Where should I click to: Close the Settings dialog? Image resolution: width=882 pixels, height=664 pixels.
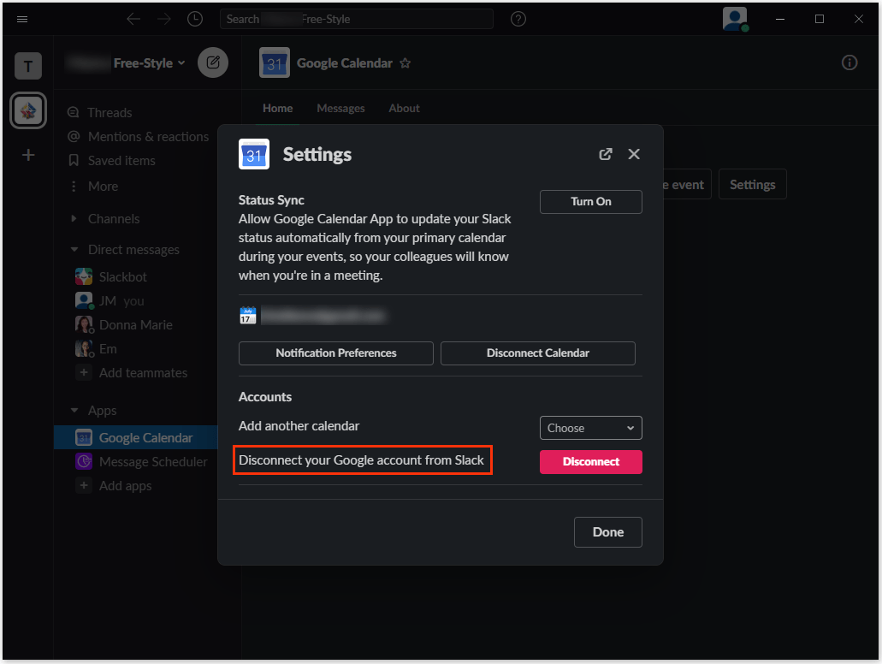[x=634, y=154]
